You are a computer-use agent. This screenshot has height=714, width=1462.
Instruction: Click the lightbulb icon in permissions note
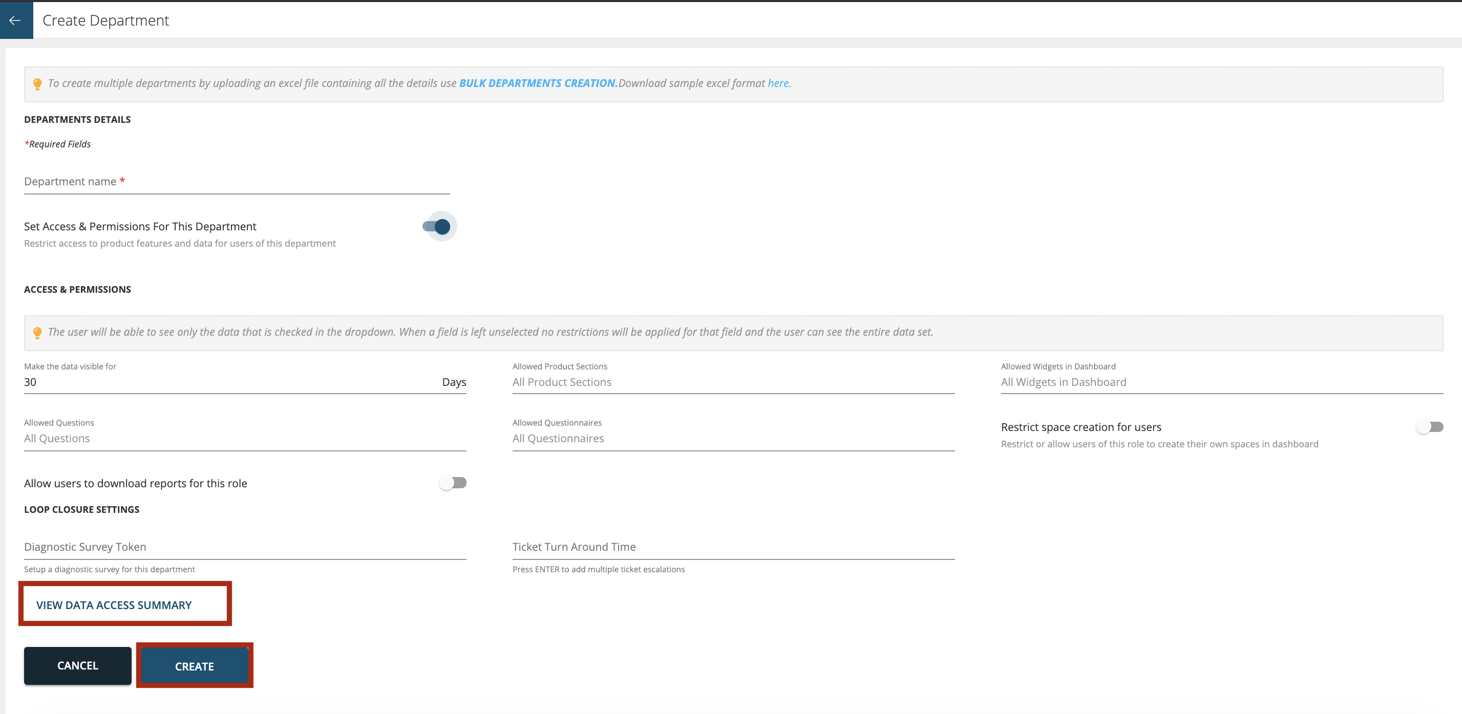tap(37, 333)
